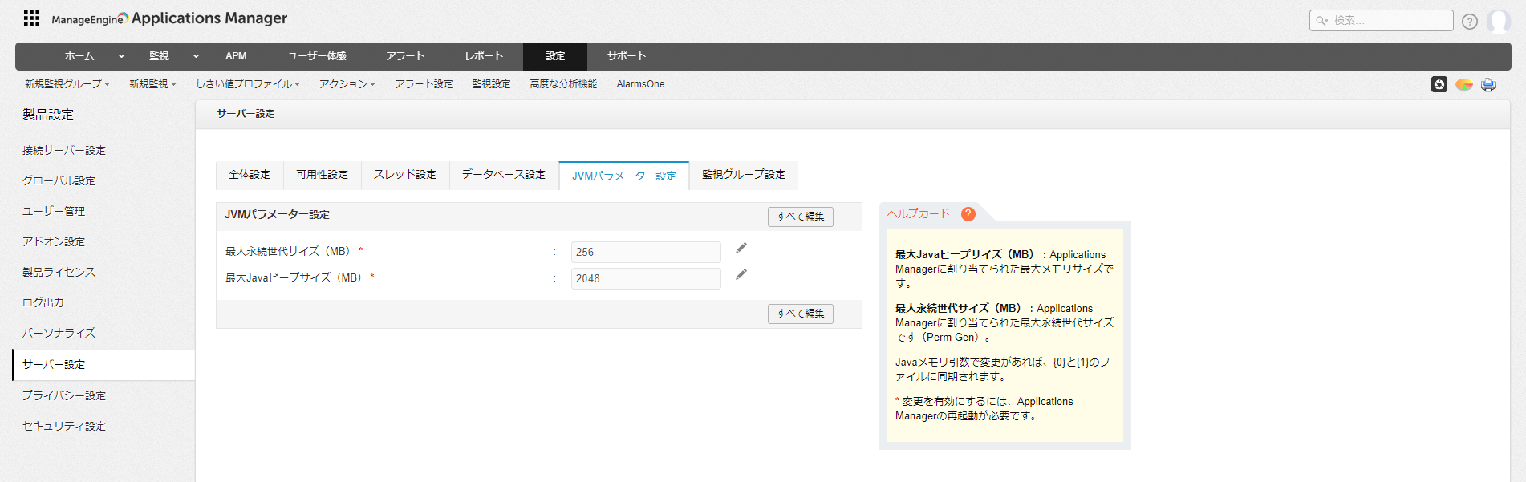Open the アクション dropdown
The width and height of the screenshot is (1526, 482).
pyautogui.click(x=347, y=84)
